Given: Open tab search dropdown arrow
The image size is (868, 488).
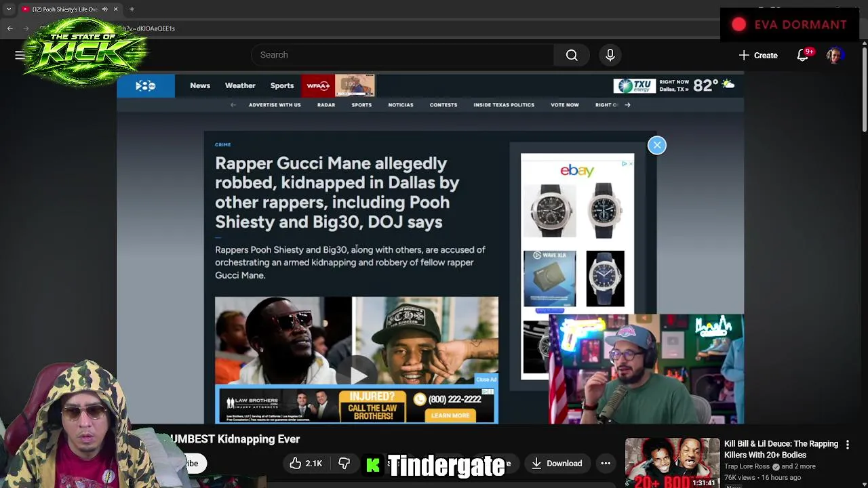Looking at the screenshot, I should point(9,9).
